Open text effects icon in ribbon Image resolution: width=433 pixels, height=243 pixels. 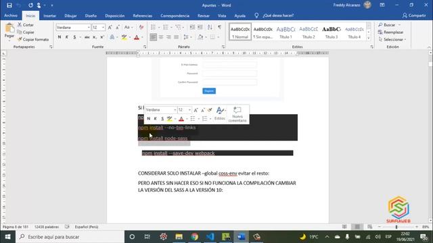coord(112,37)
